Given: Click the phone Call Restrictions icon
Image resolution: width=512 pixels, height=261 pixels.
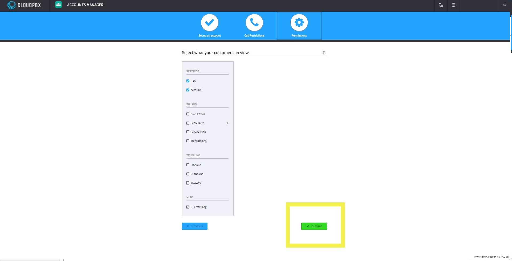Looking at the screenshot, I should (x=254, y=22).
